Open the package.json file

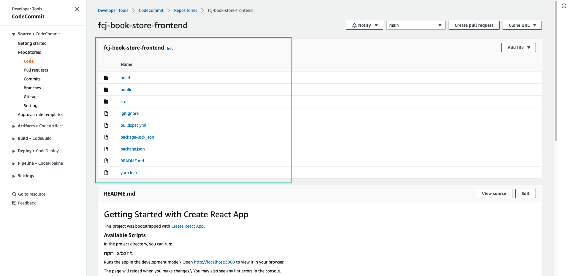pyautogui.click(x=133, y=149)
